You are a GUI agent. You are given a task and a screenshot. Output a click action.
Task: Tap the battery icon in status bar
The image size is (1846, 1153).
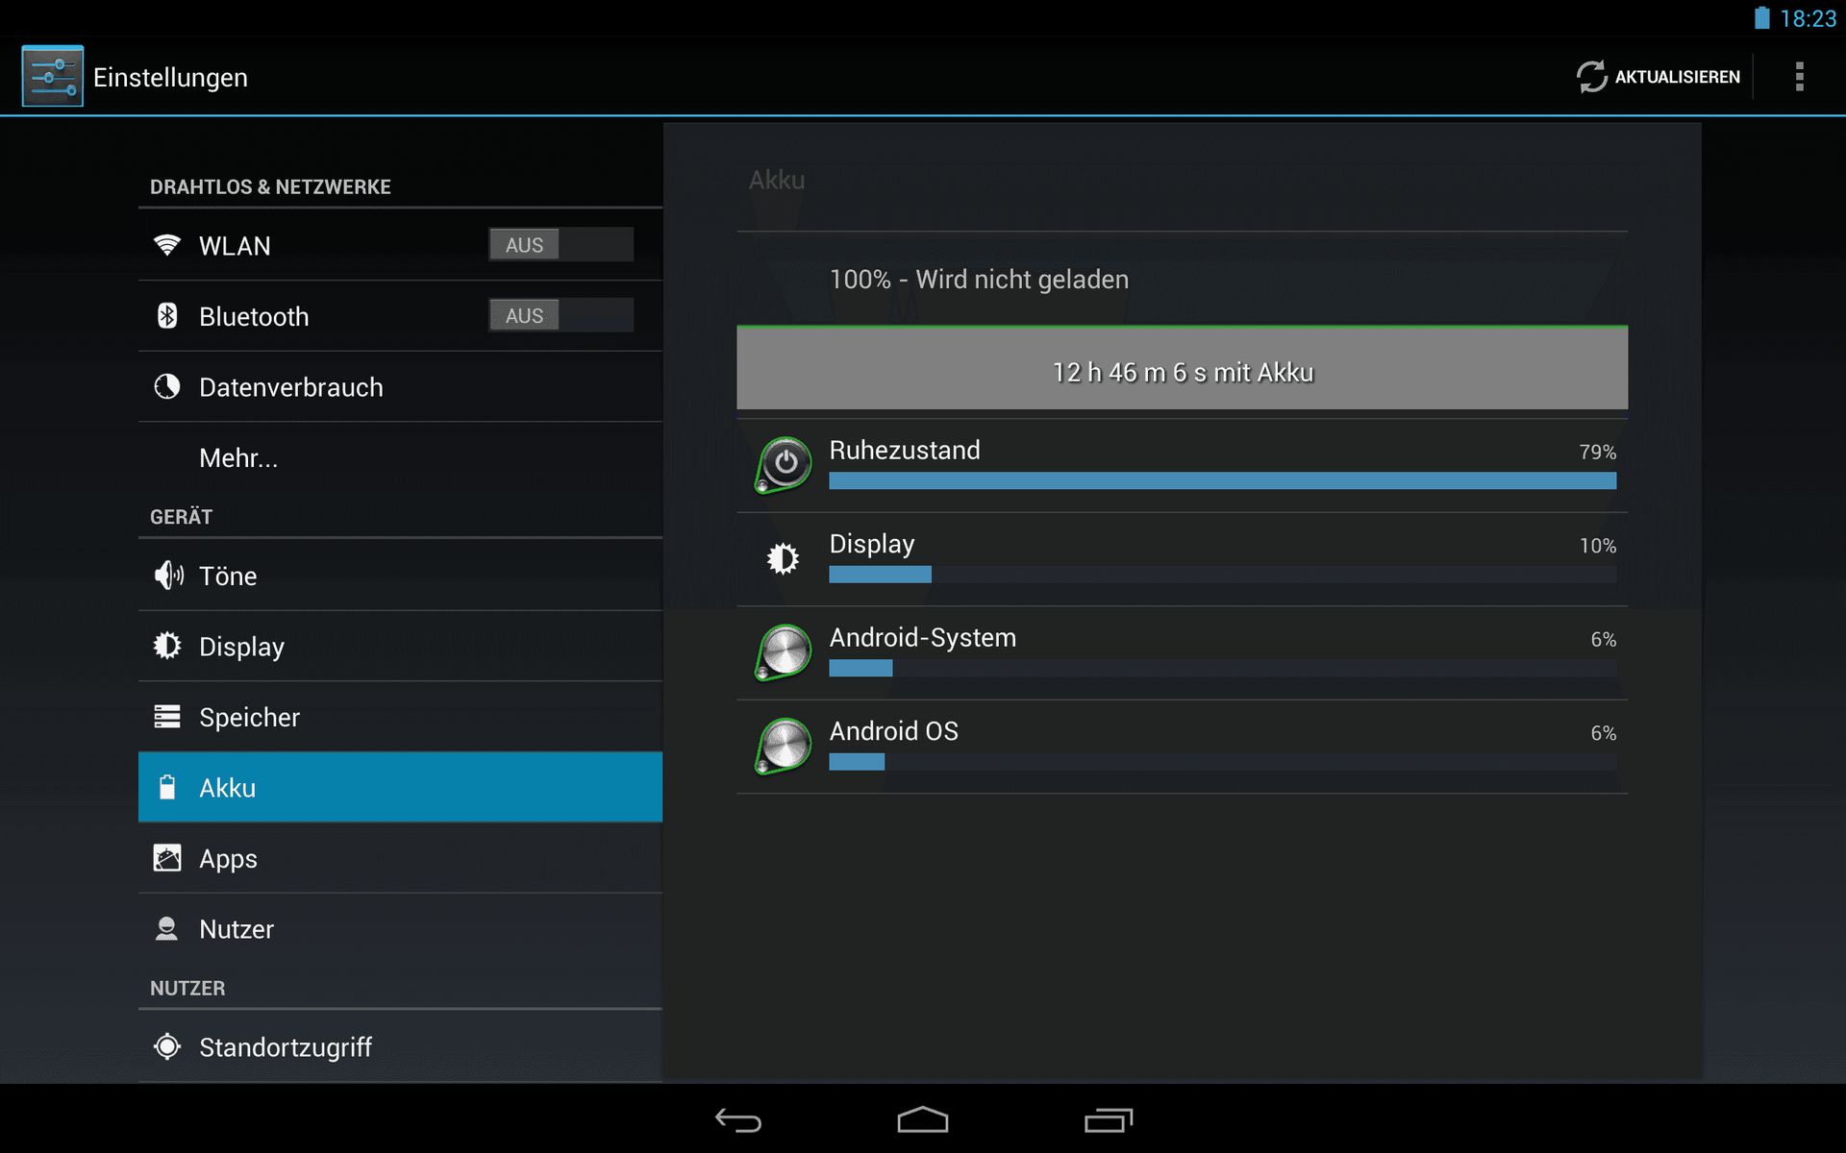click(1761, 18)
